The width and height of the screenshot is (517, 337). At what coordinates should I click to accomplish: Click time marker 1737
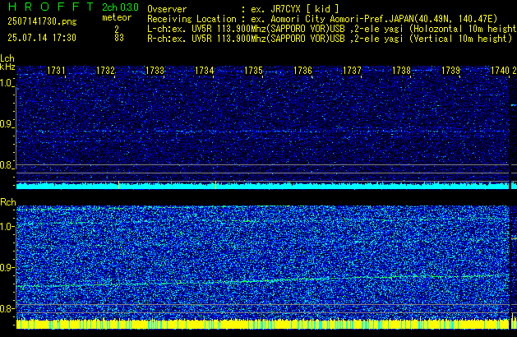352,71
